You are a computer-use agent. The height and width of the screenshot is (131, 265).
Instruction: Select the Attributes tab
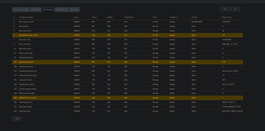point(48,9)
